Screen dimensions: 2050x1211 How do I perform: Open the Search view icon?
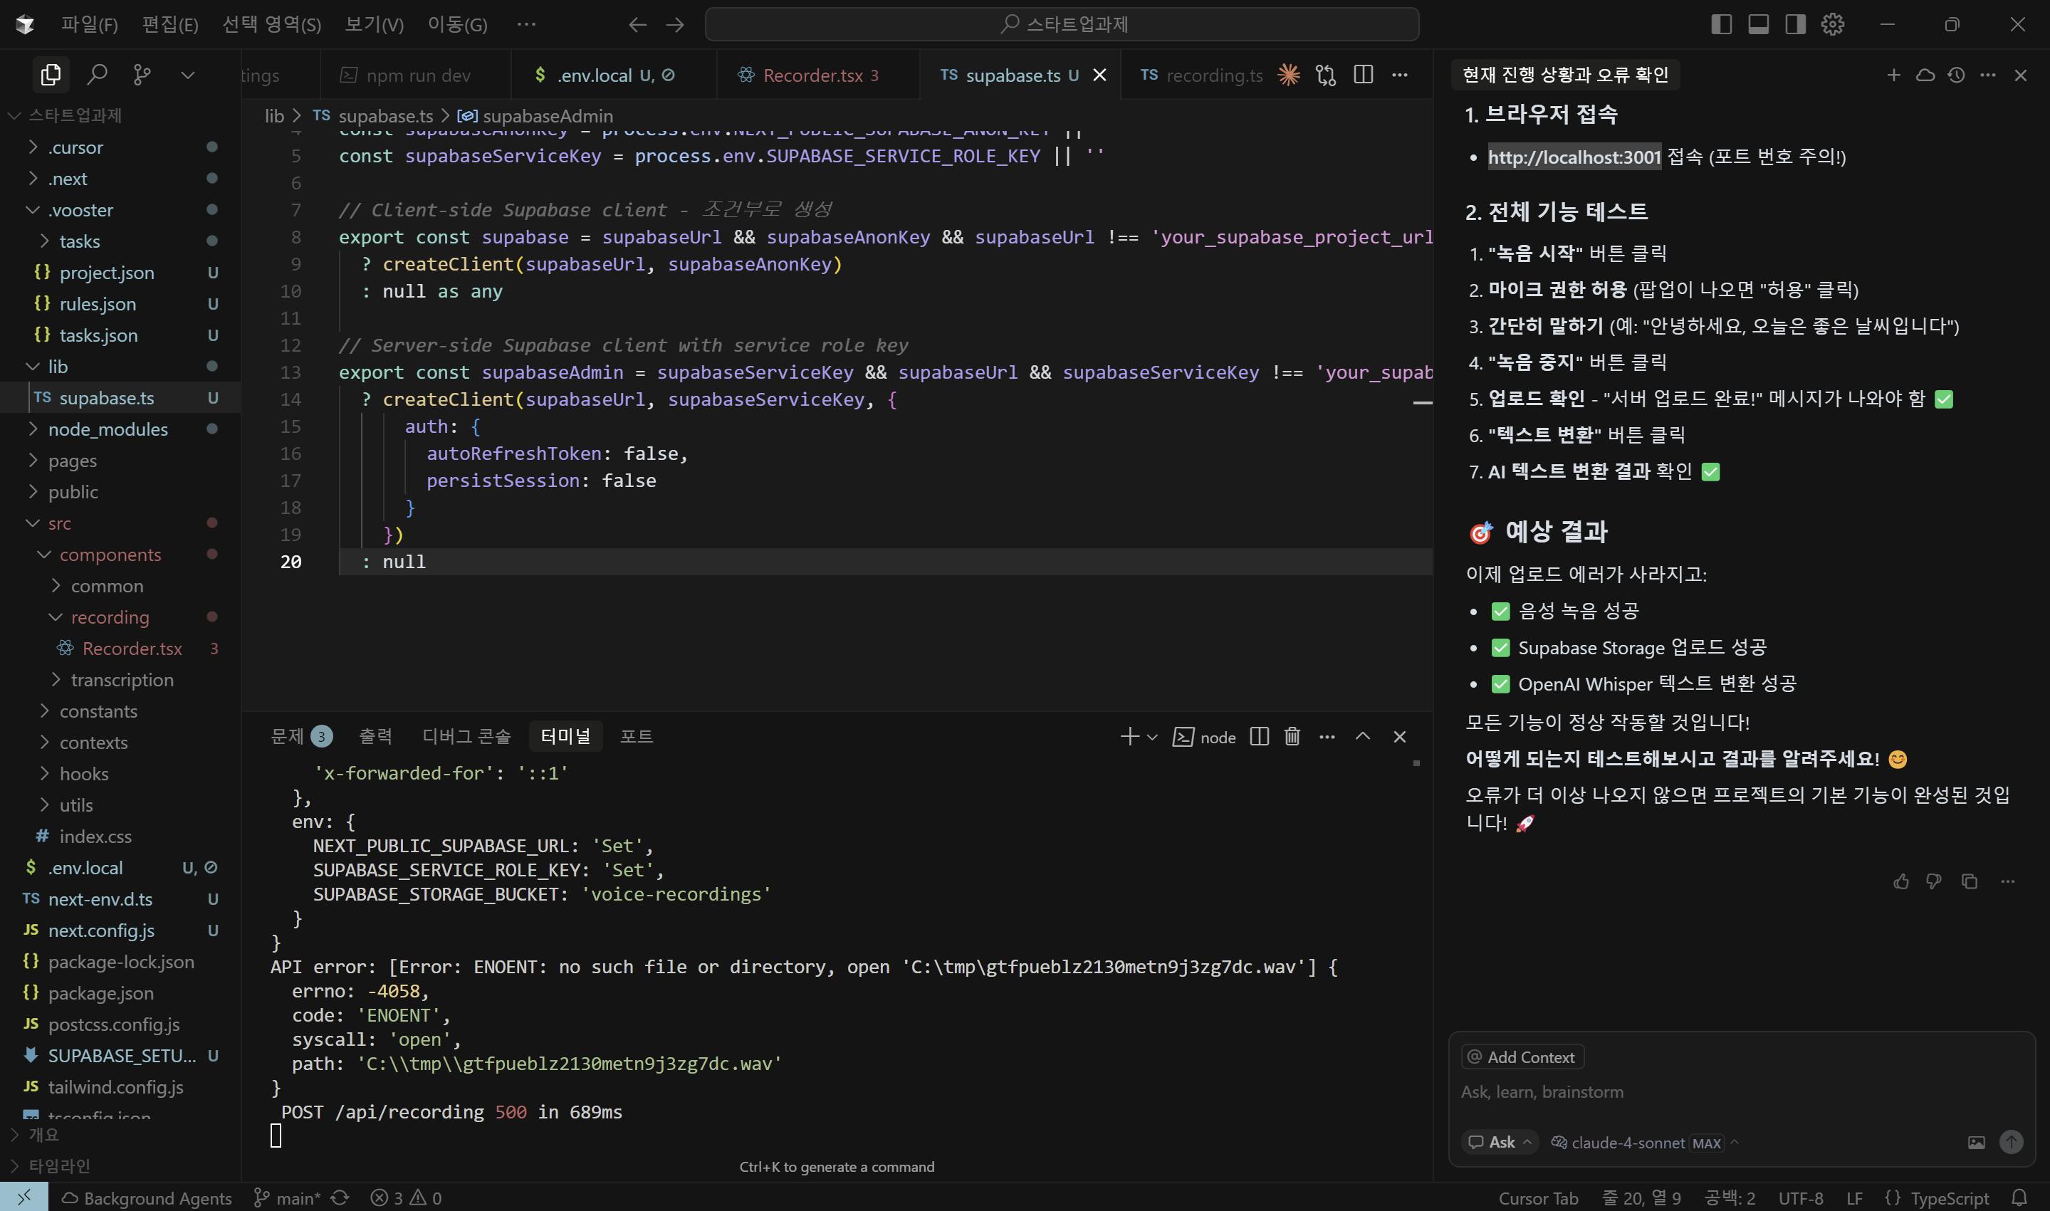97,75
